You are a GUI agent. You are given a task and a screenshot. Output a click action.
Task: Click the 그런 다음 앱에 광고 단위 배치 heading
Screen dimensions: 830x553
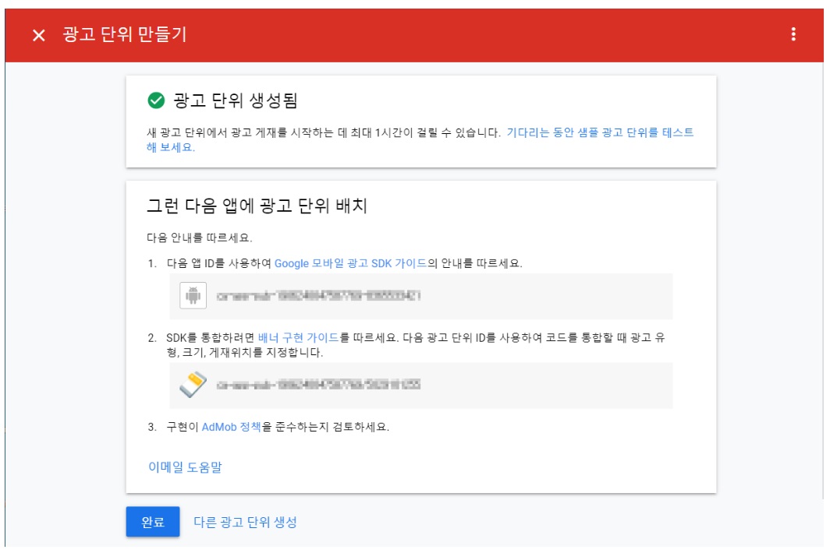257,206
